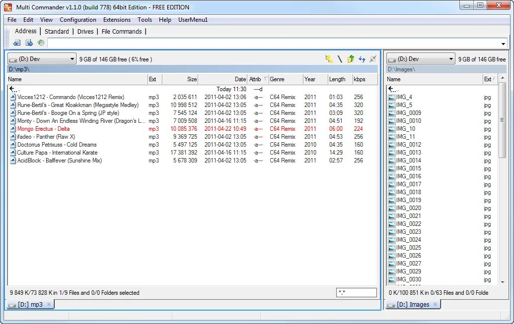
Task: Click parent folder arrow in mp3 panel
Action: click(14, 89)
